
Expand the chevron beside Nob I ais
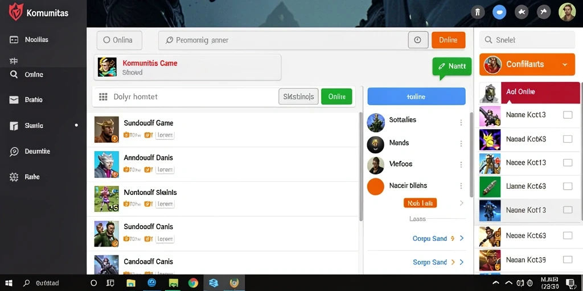461,203
